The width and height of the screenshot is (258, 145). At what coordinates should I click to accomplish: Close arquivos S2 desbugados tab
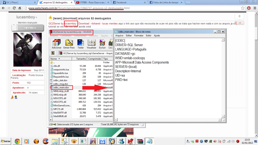72,3
